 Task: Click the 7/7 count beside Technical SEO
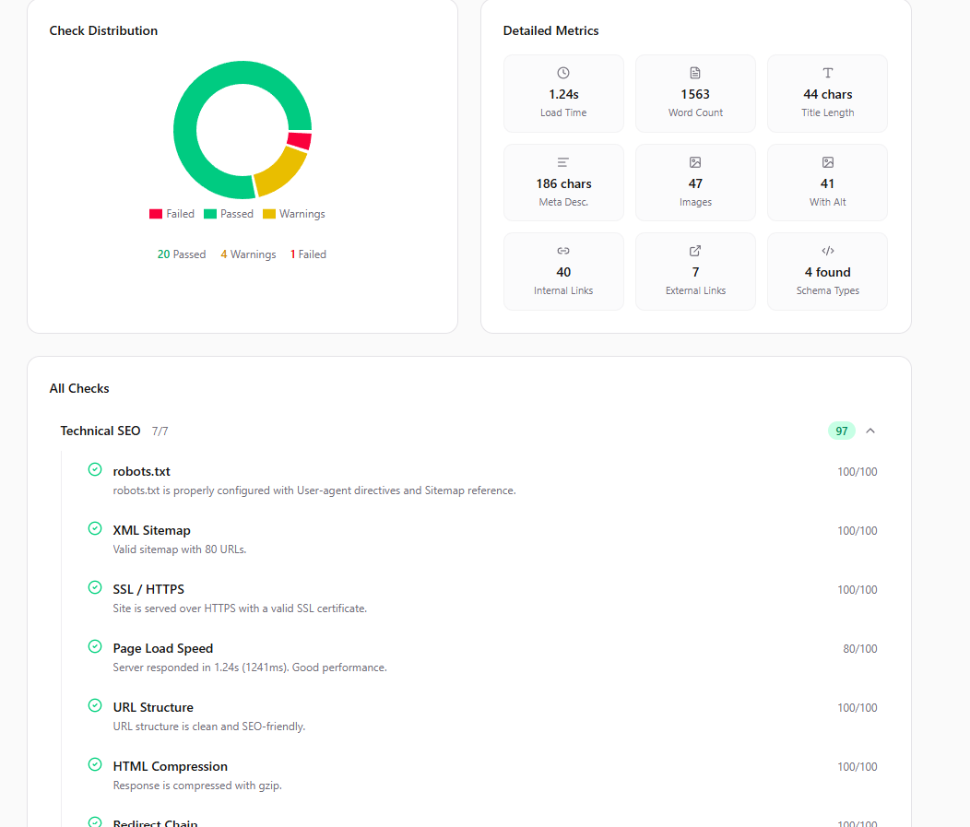[x=160, y=431]
